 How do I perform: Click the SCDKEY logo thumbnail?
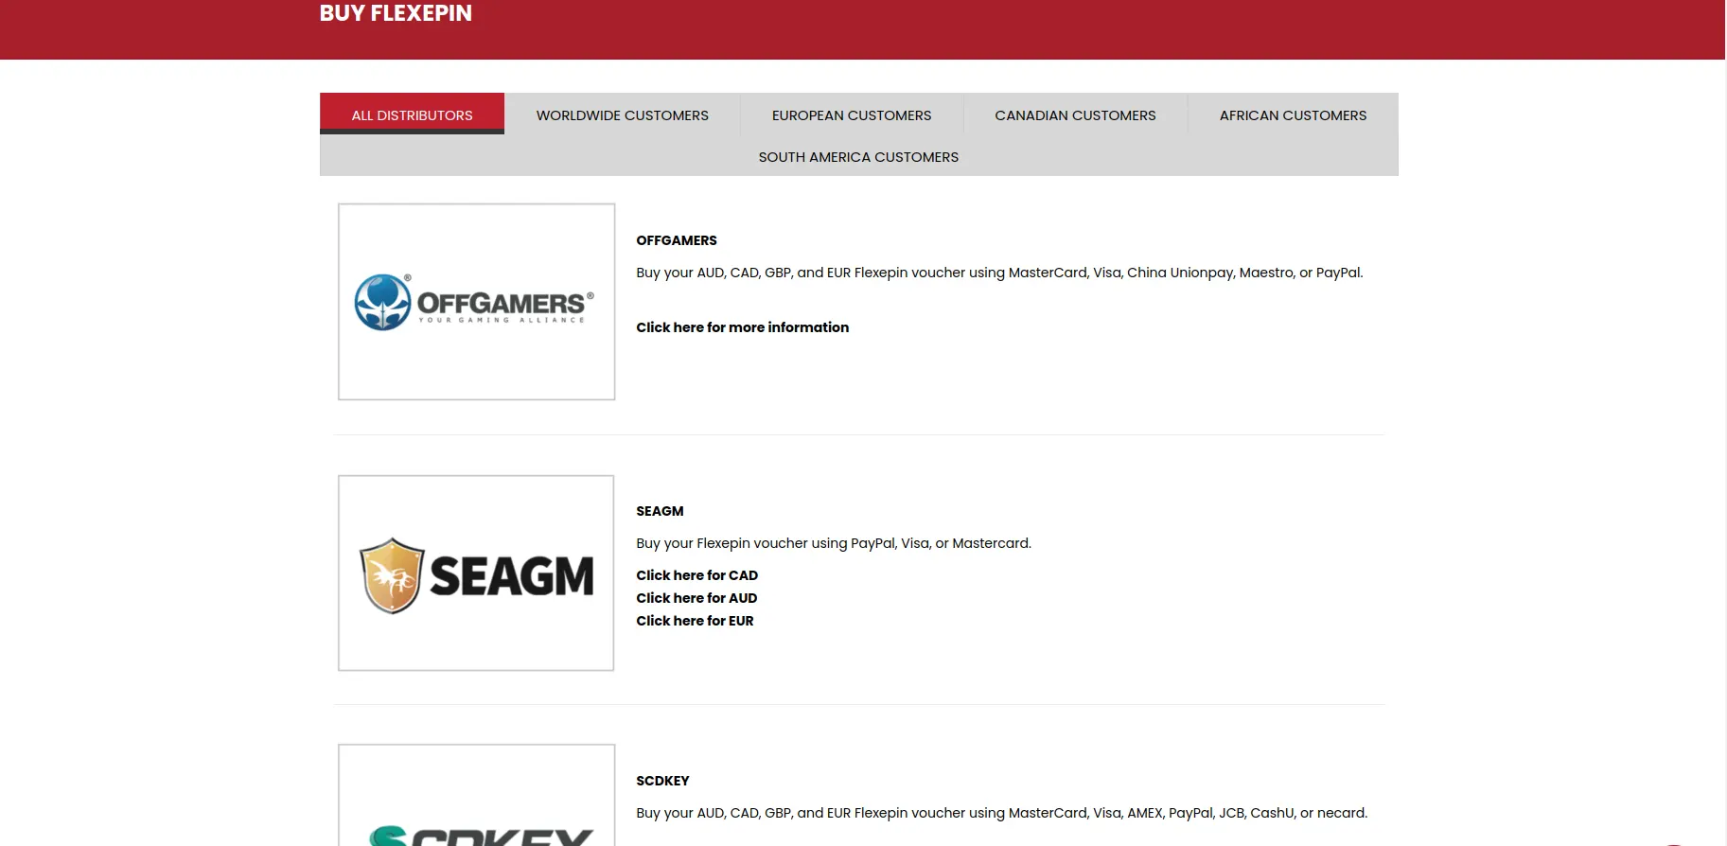[476, 795]
